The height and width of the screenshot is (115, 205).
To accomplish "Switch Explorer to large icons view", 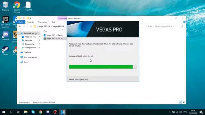I will click(184, 103).
